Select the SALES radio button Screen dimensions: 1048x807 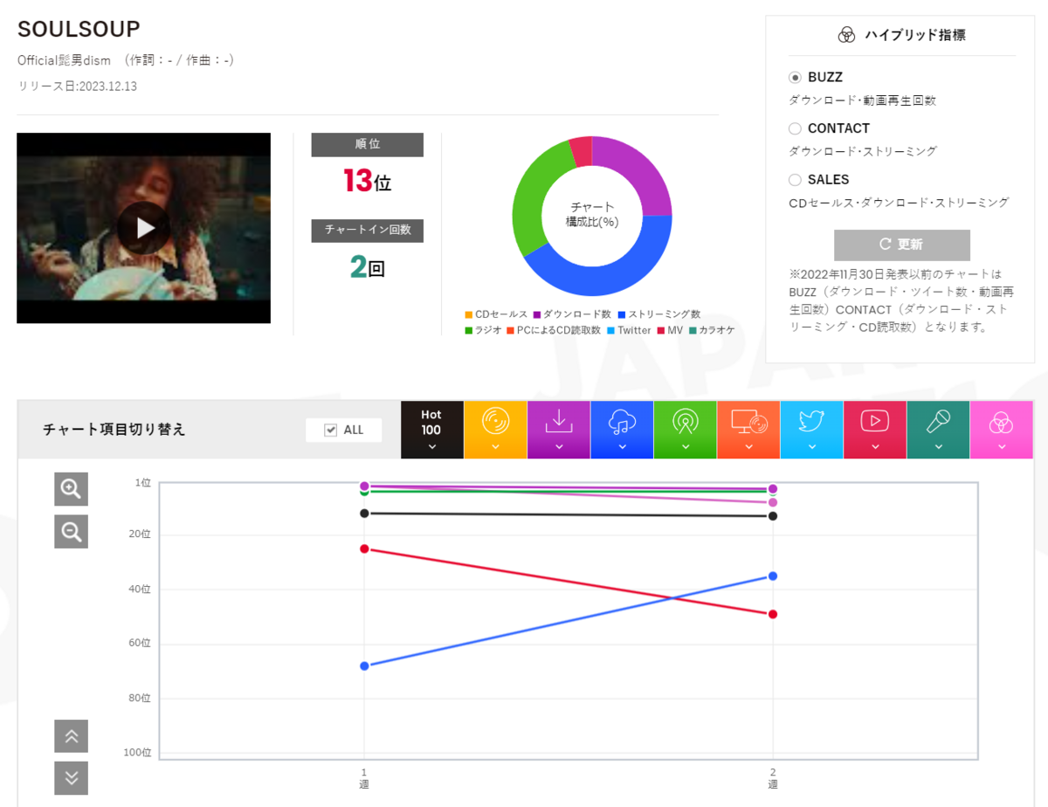click(x=795, y=180)
